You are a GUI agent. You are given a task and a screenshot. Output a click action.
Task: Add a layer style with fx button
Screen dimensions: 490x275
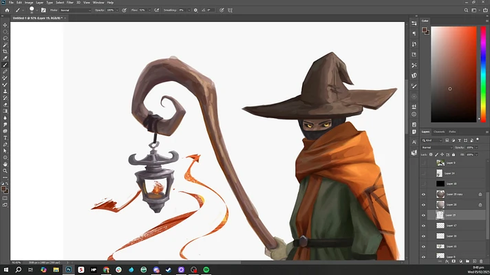click(x=447, y=261)
